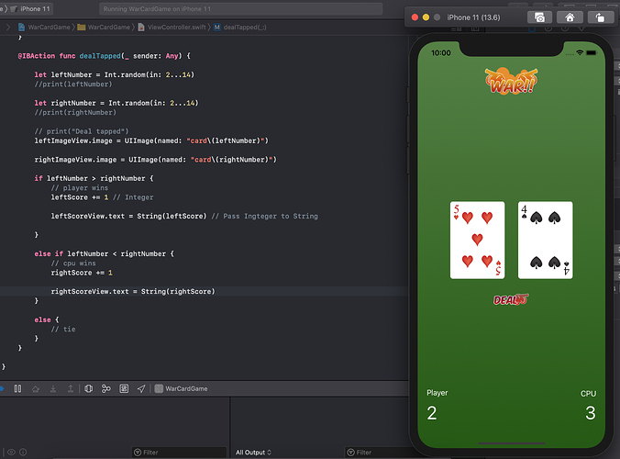Click the Step Over debug icon
Screen dimensions: 620x459
click(36, 388)
